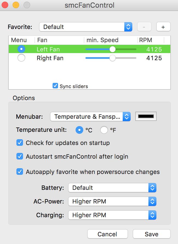178x244 pixels.
Task: Expand the Charging favorite dropdown
Action: tap(112, 215)
